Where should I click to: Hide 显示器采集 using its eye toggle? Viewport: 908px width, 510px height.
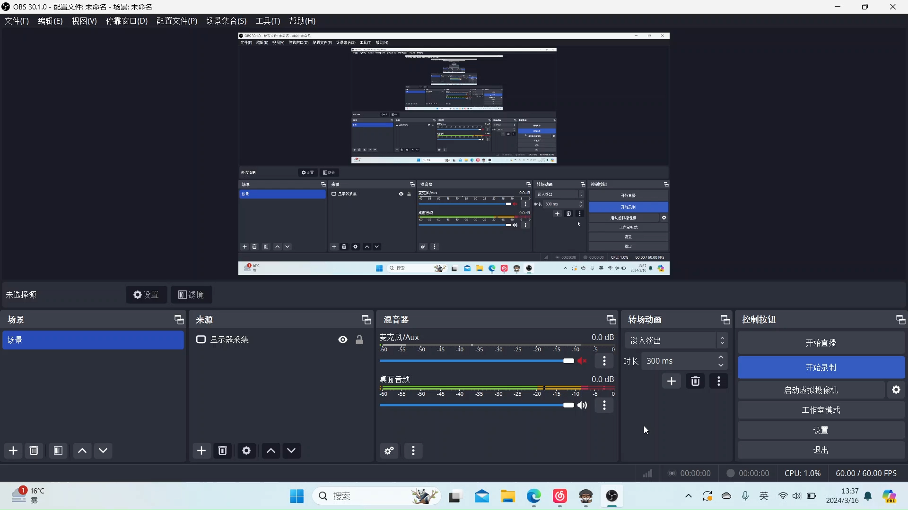point(342,340)
